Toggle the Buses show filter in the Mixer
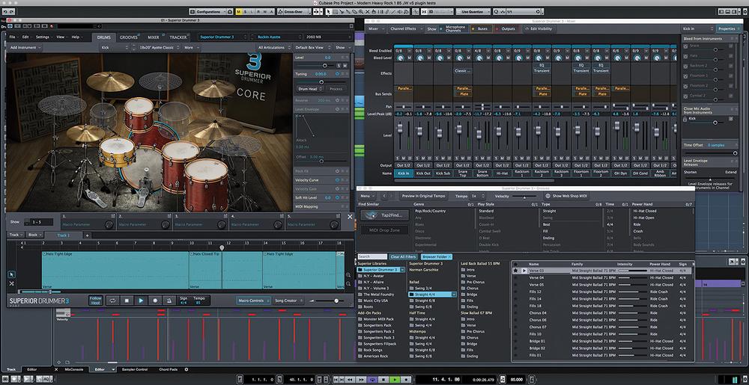Viewport: 749px width, 385px height. [x=481, y=28]
